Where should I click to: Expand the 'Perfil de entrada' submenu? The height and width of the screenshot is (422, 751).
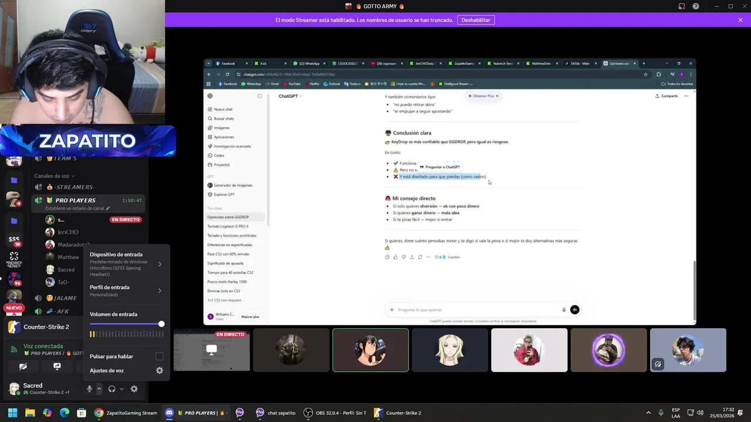127,291
